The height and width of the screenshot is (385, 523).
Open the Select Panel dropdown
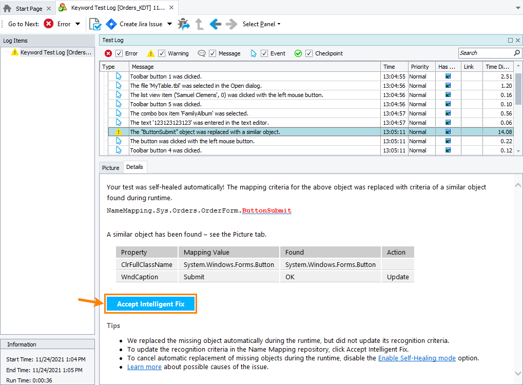point(261,24)
